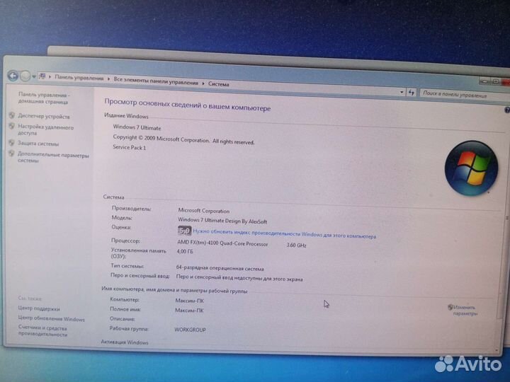This screenshot has height=382, width=510.
Task: Click the 5.9 performance score badge
Action: pyautogui.click(x=184, y=230)
